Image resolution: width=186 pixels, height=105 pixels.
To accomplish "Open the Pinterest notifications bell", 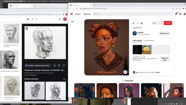I will click(176, 14).
